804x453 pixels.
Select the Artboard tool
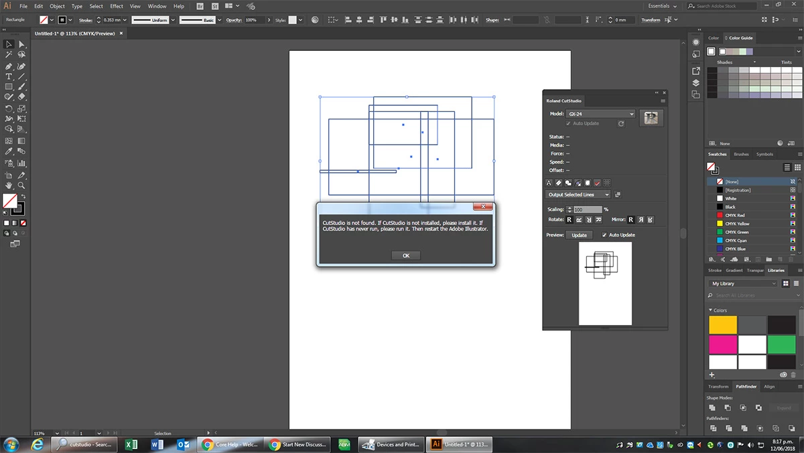9,175
